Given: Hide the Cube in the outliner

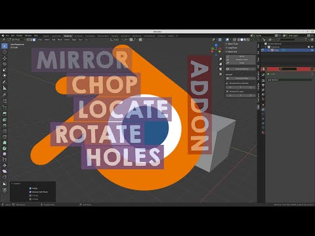Looking at the screenshot, I should point(312,50).
